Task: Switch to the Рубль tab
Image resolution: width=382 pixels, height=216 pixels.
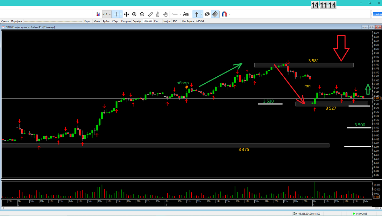Action: [106, 21]
